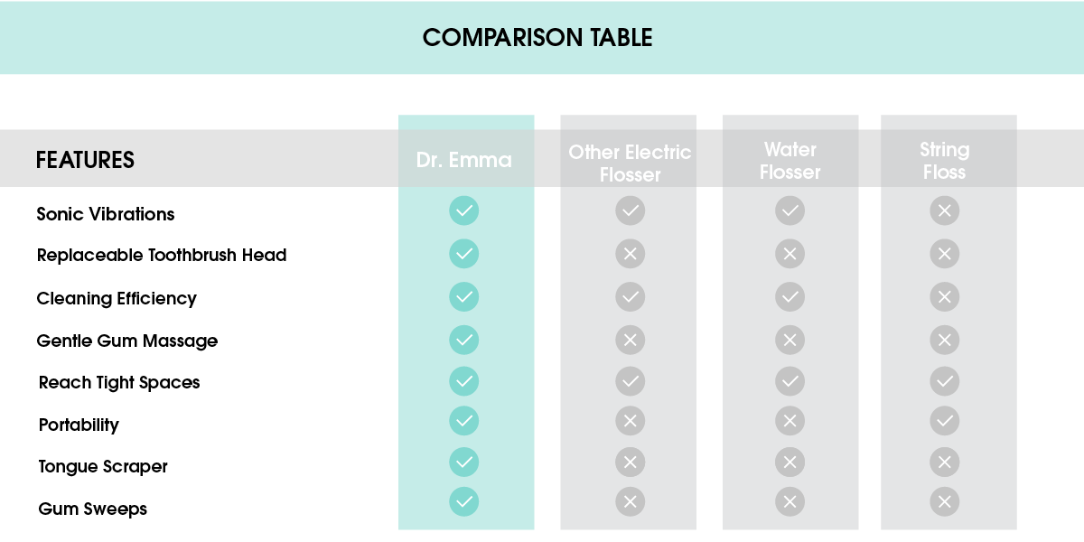Click String Floss Portability checkmark
The image size is (1084, 542).
click(x=945, y=421)
